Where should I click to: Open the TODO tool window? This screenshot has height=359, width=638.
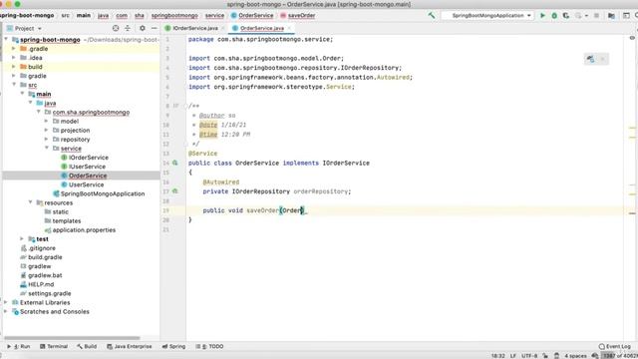click(x=209, y=346)
